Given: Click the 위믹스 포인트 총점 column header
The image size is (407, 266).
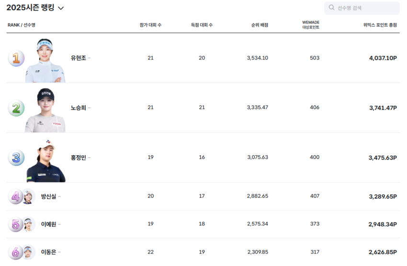Looking at the screenshot, I should click(380, 25).
